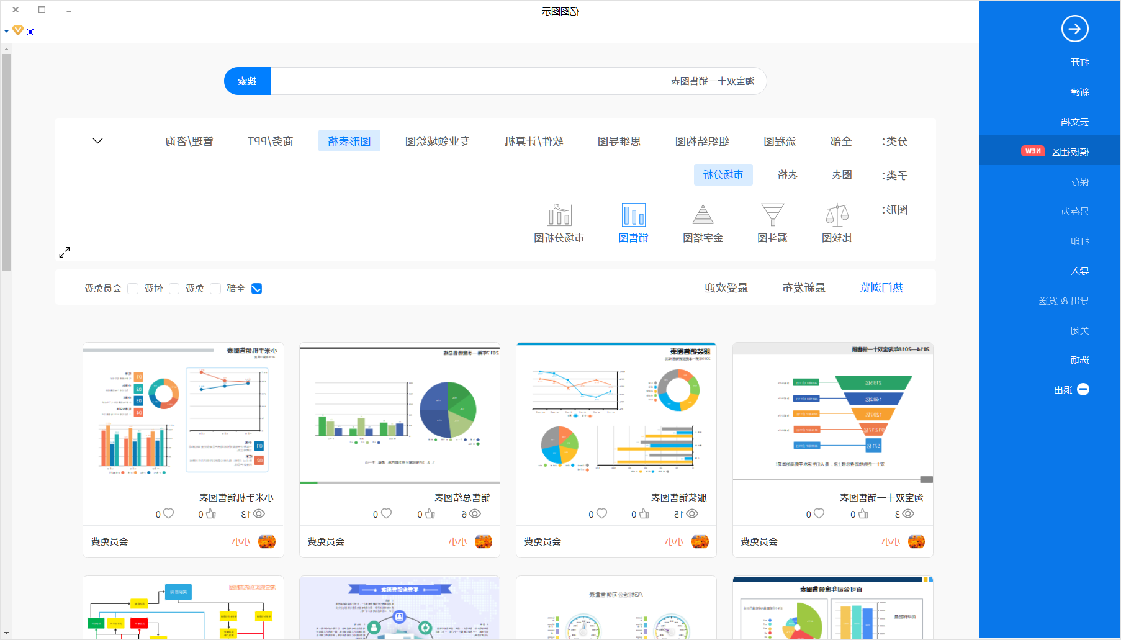Click the circular back arrow icon
The width and height of the screenshot is (1121, 640).
(x=1074, y=29)
